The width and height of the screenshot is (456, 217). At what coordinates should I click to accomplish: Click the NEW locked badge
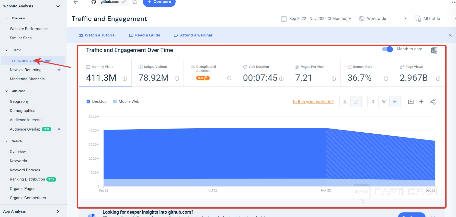tap(203, 78)
